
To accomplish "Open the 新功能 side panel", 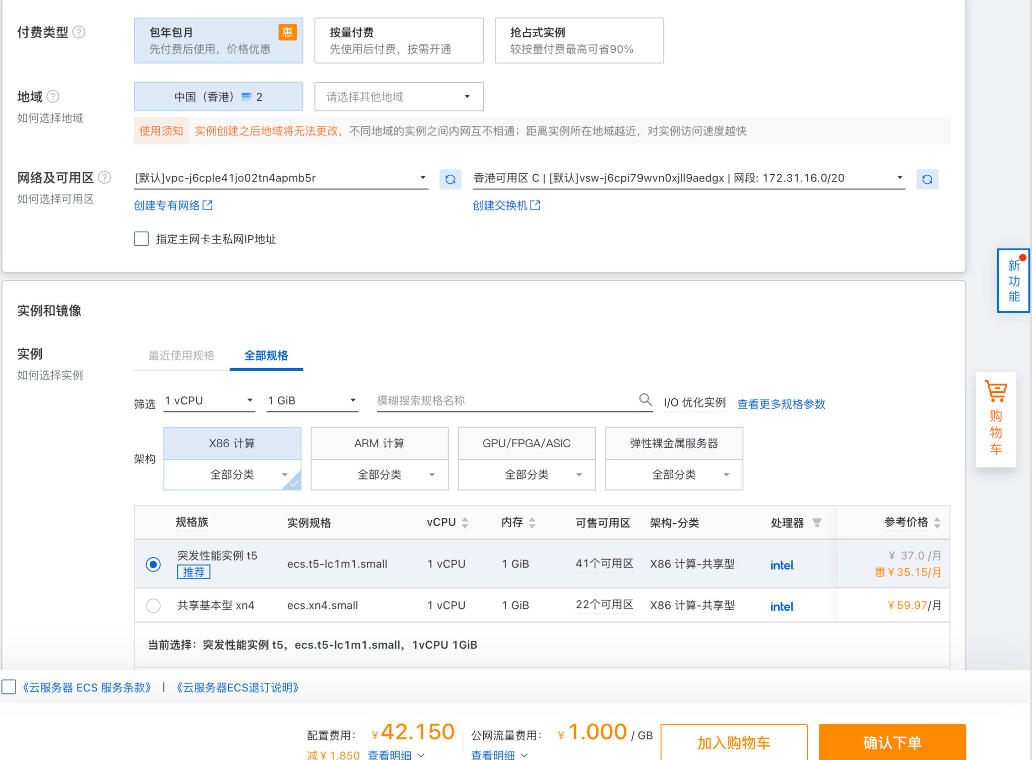I will [x=1013, y=281].
